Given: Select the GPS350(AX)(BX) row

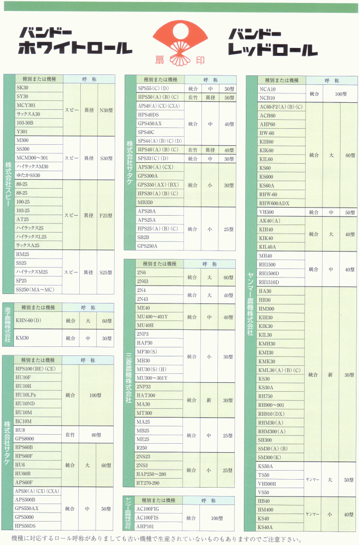Looking at the screenshot, I should (x=160, y=185).
